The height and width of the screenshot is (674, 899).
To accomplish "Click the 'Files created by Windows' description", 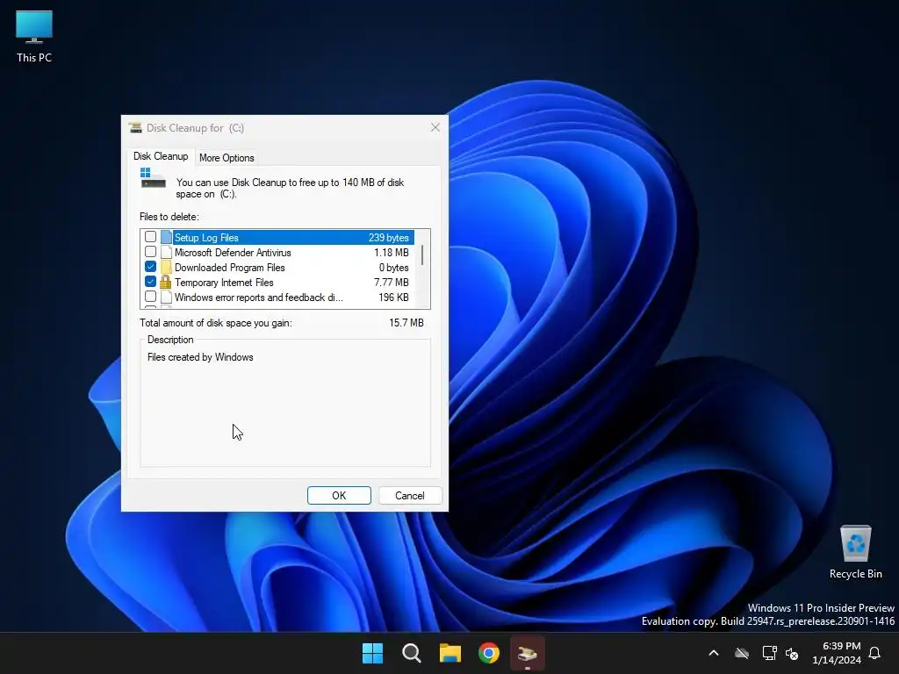I will [x=200, y=357].
